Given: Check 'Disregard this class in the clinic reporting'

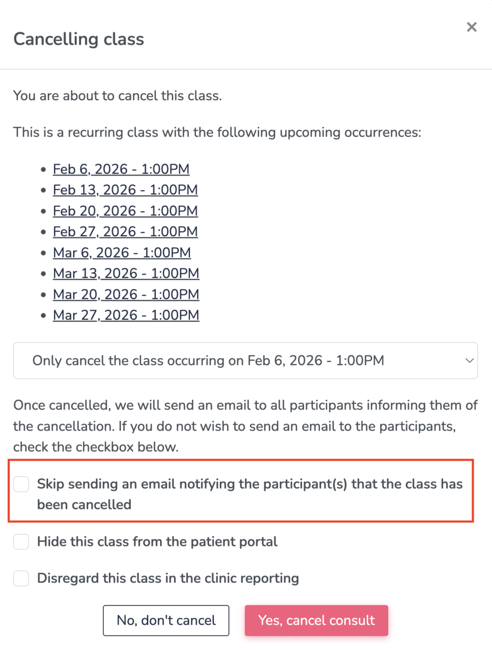Looking at the screenshot, I should [21, 578].
